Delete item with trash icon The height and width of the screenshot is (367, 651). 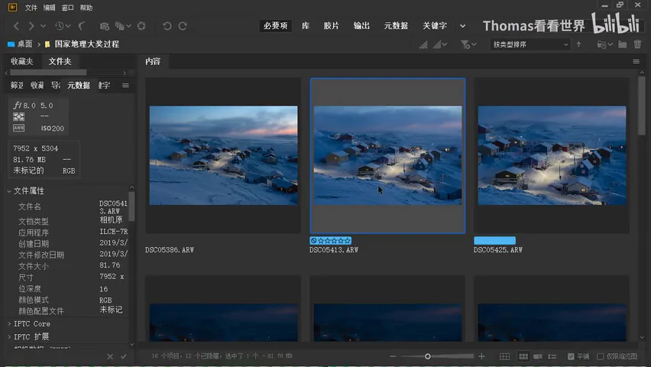pos(637,44)
